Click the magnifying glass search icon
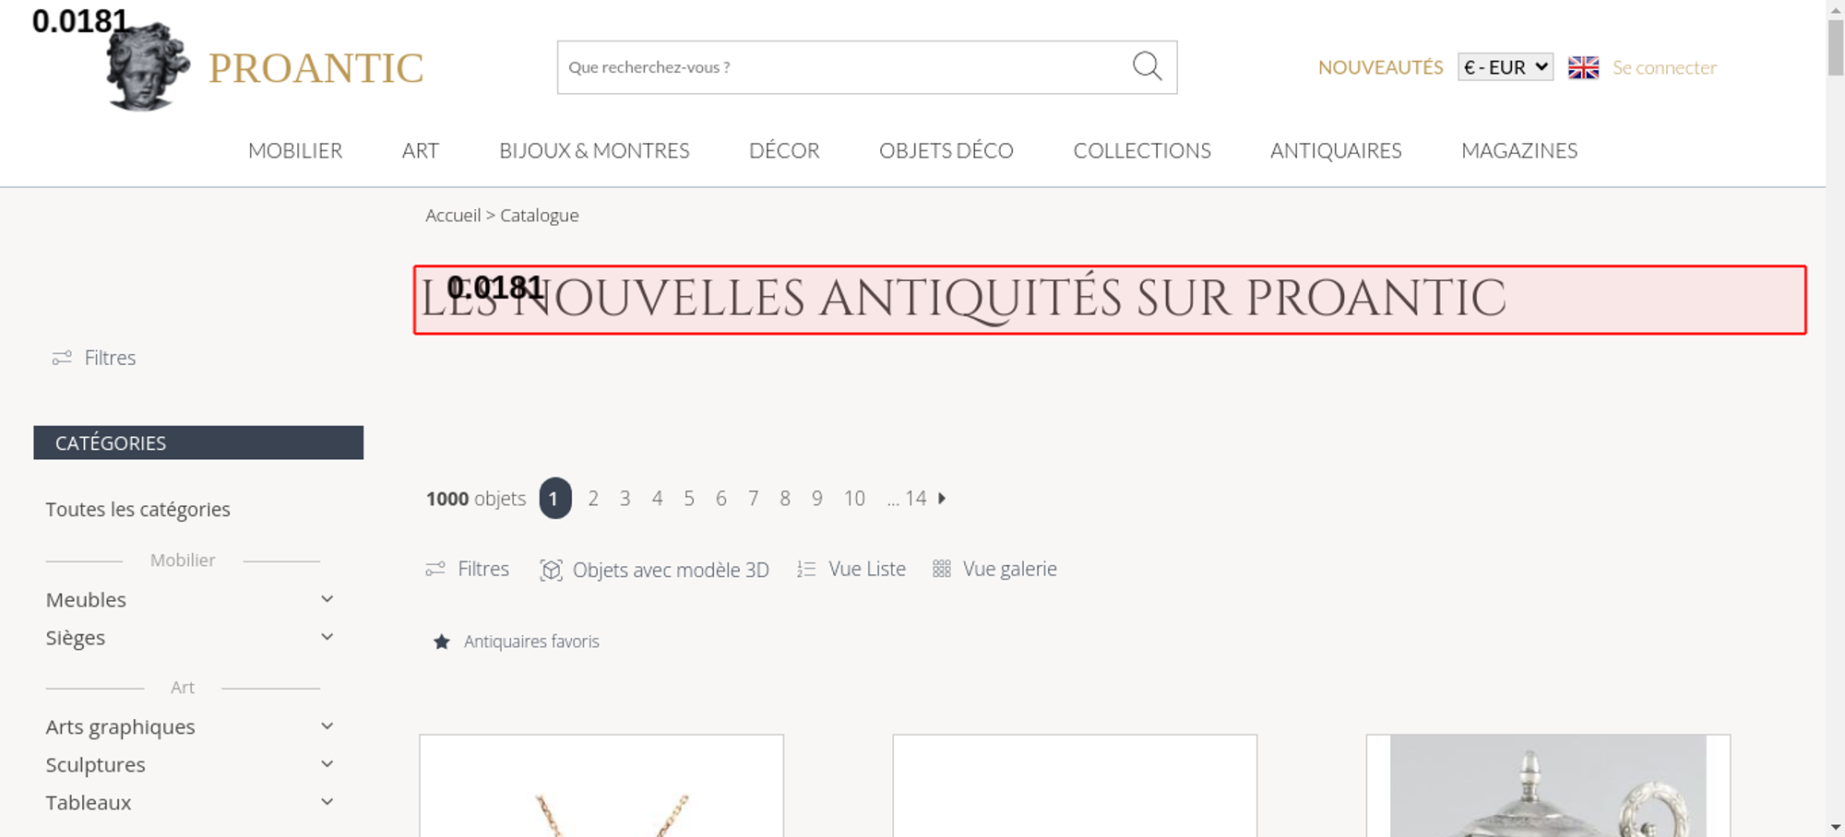This screenshot has height=837, width=1845. (1147, 66)
